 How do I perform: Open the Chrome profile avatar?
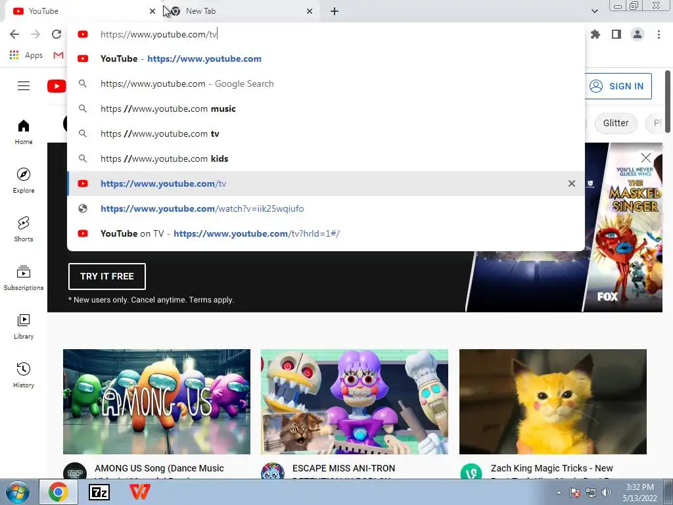[x=638, y=34]
